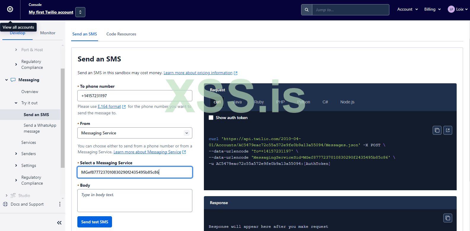Open the Docs and Support more-options menu
This screenshot has height=231, width=470.
(60, 204)
